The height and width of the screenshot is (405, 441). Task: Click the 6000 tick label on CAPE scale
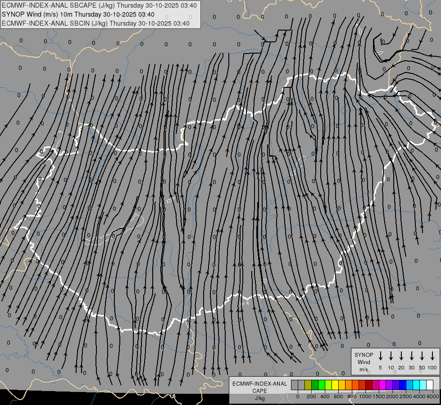point(433,396)
